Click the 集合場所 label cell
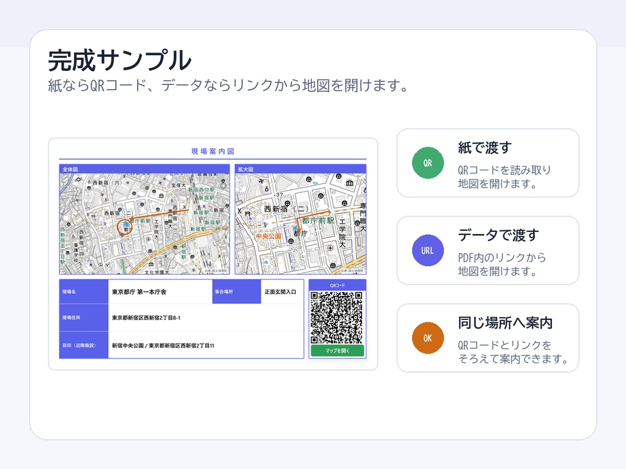 237,291
